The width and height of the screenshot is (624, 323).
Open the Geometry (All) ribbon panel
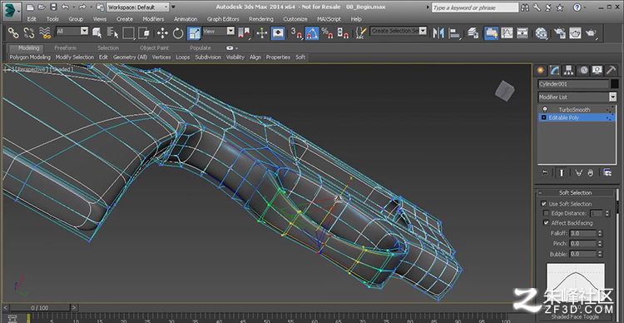[x=130, y=57]
